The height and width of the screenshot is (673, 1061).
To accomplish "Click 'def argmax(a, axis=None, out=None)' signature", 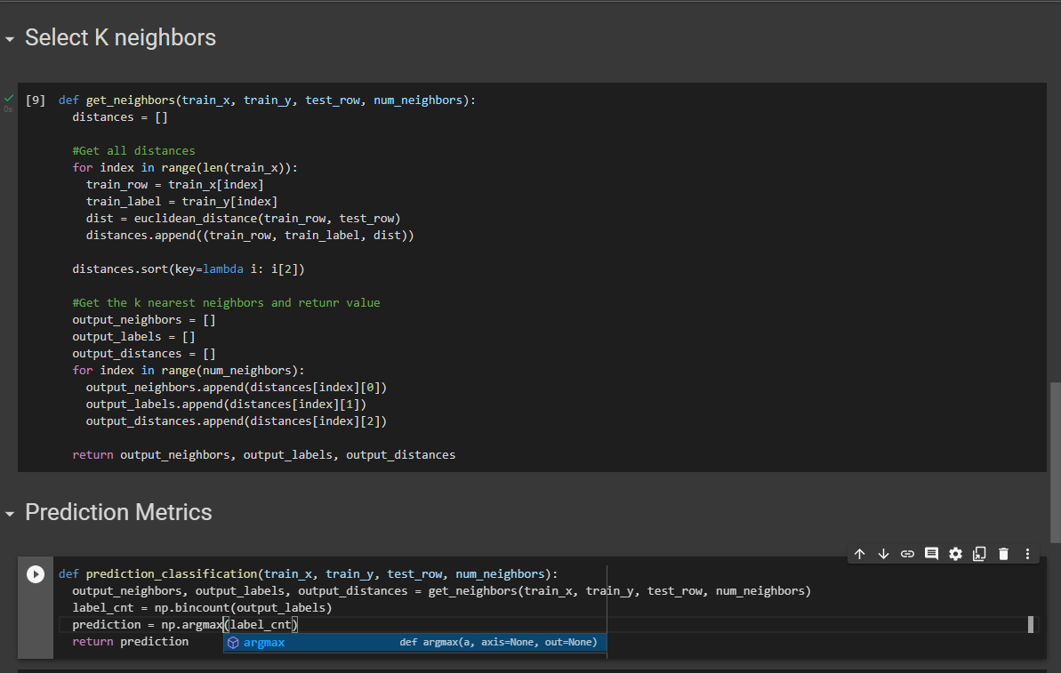I will click(x=498, y=642).
